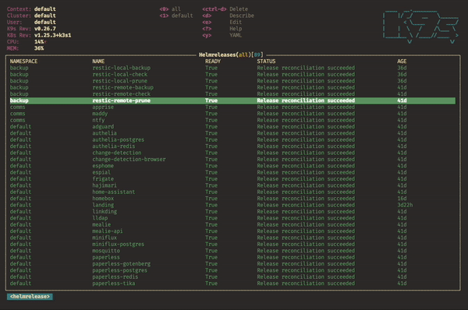468x310 pixels.
Task: Click the Describe shortcut hint
Action: coord(228,16)
